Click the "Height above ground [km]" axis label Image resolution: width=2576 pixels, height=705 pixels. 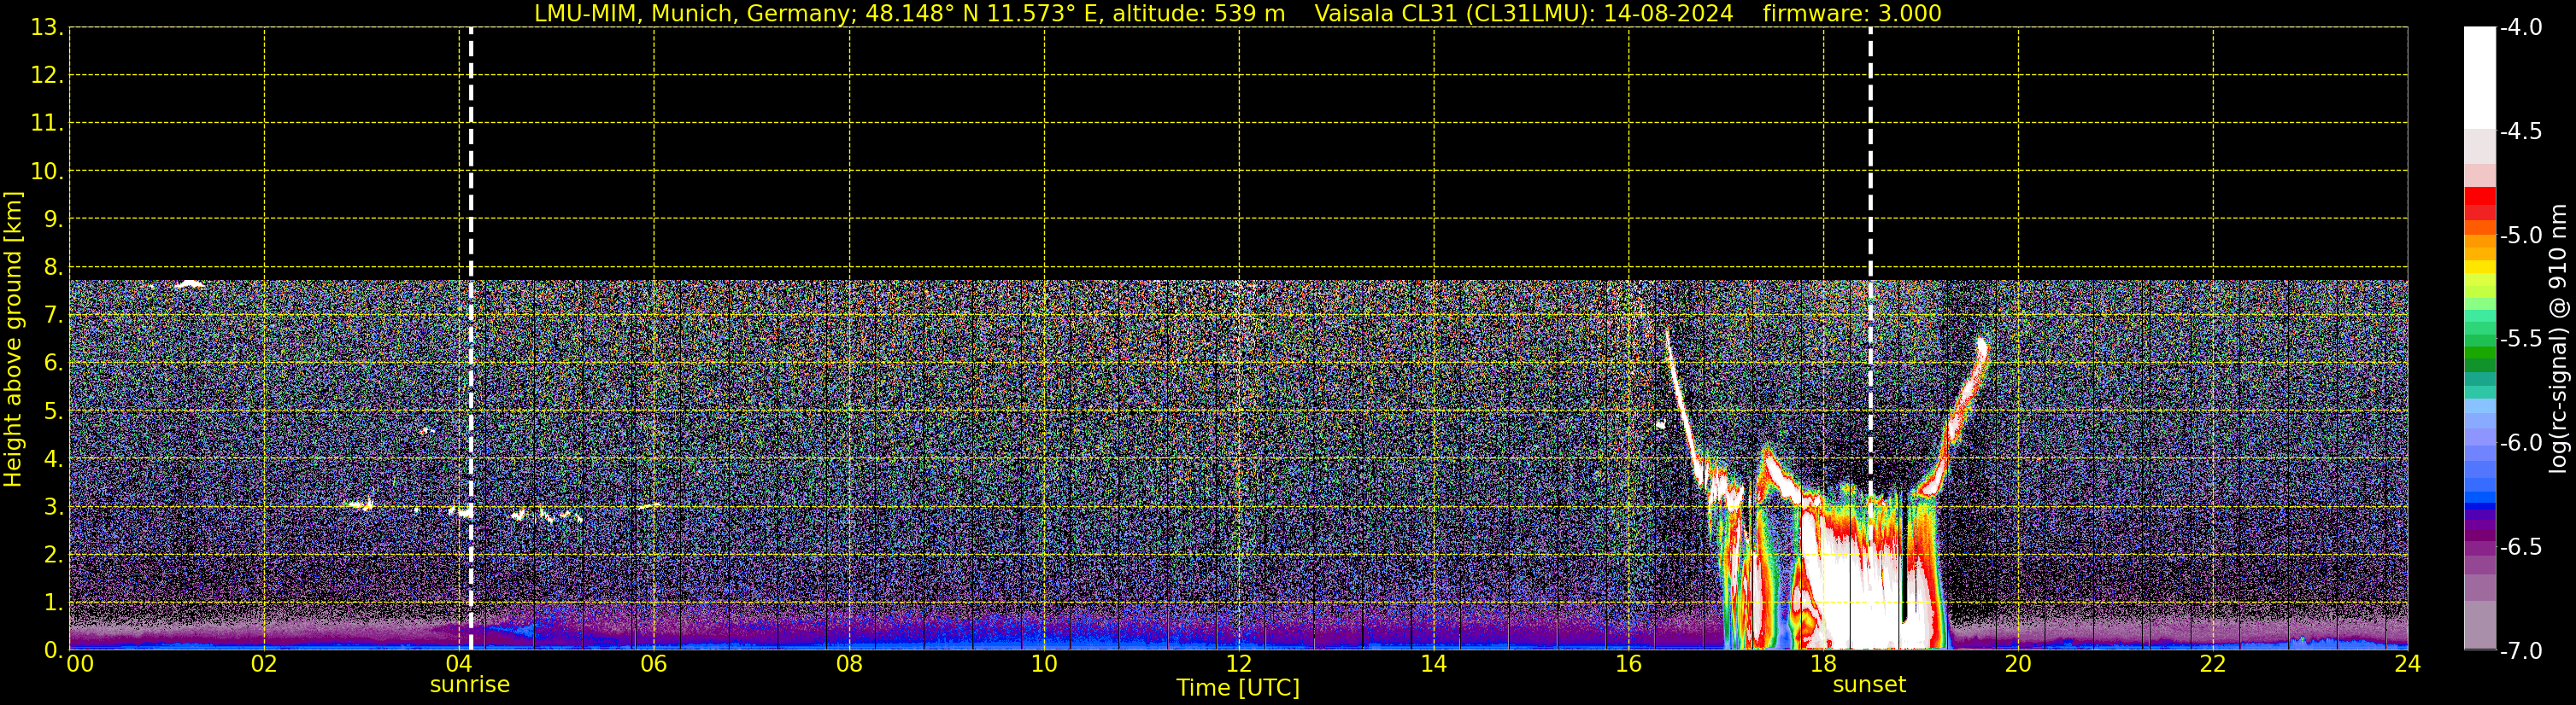(13, 340)
